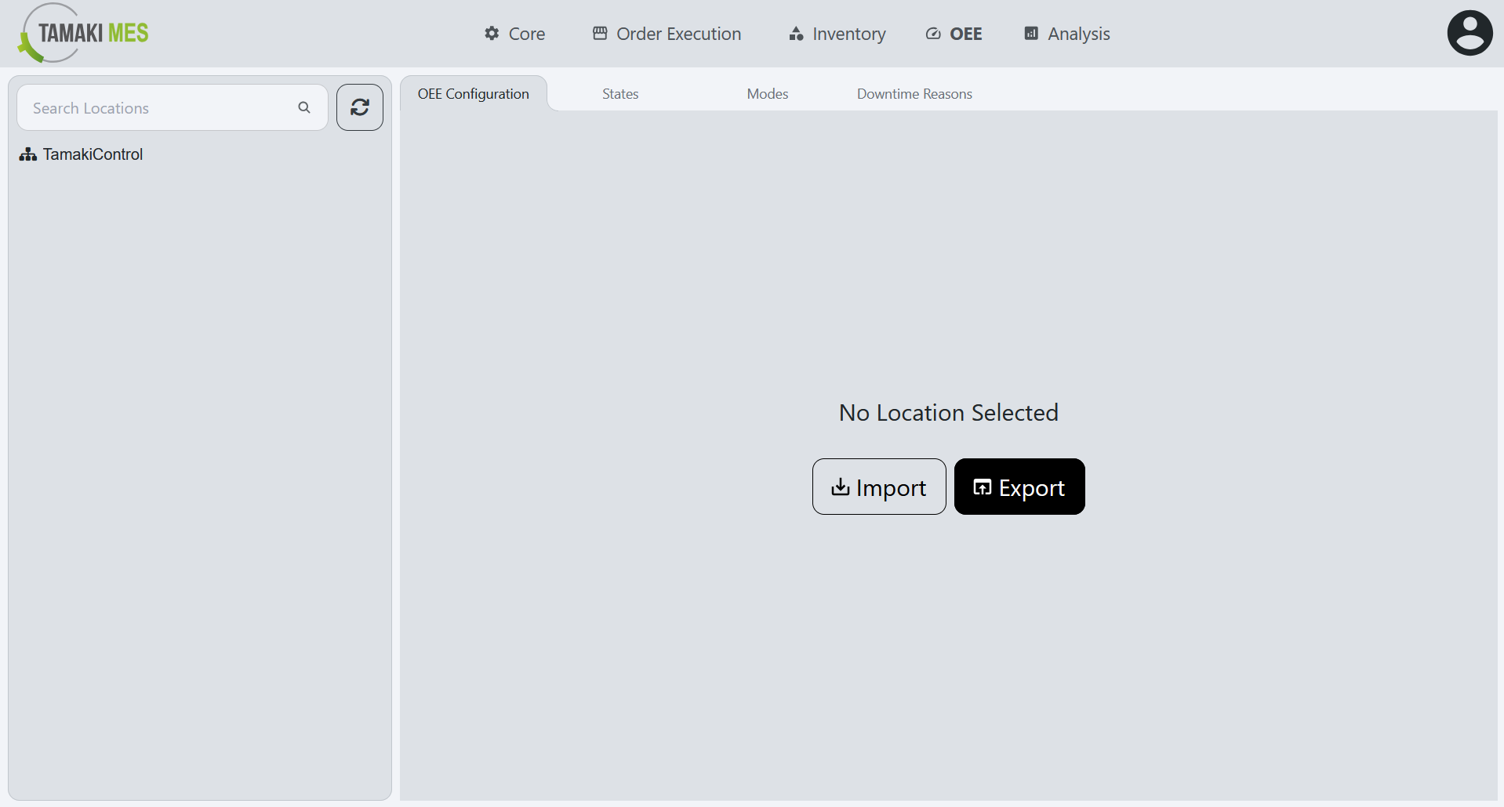Switch to the Modes tab

tap(767, 93)
